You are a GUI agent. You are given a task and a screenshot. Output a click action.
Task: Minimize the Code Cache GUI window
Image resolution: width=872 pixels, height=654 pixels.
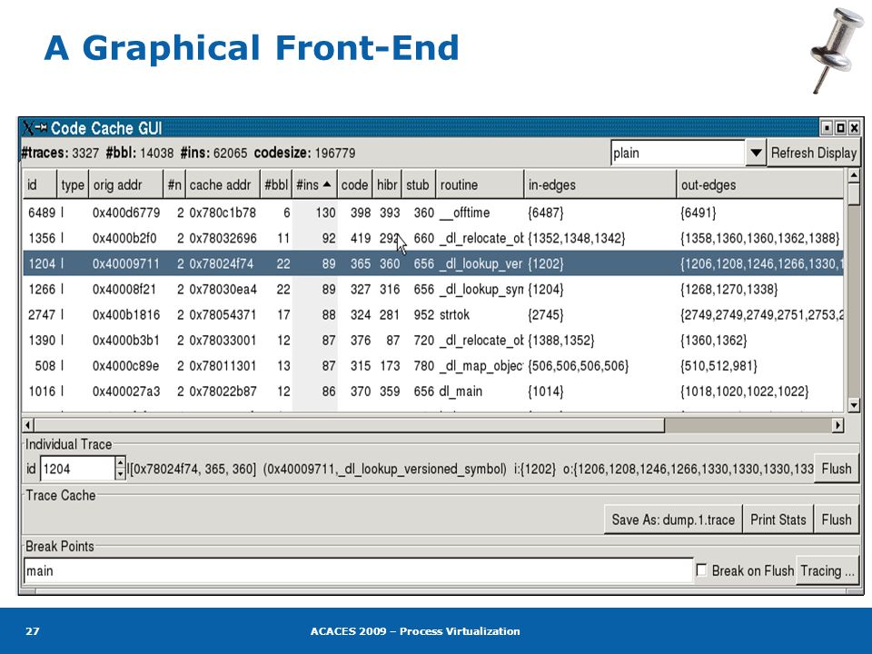tap(827, 128)
